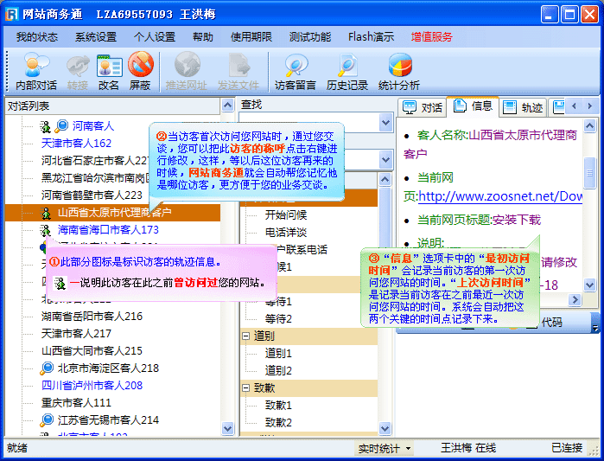Open 访客留言 visitor messages
The image size is (604, 461).
[296, 71]
